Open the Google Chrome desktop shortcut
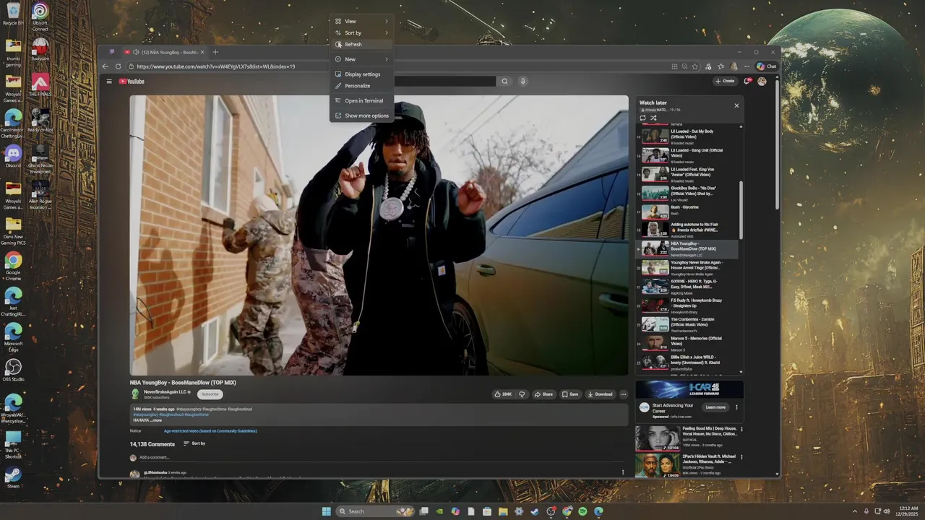 click(13, 266)
